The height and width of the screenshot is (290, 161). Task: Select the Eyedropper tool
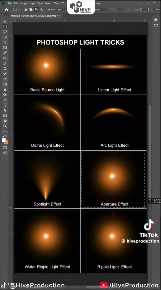click(x=5, y=53)
